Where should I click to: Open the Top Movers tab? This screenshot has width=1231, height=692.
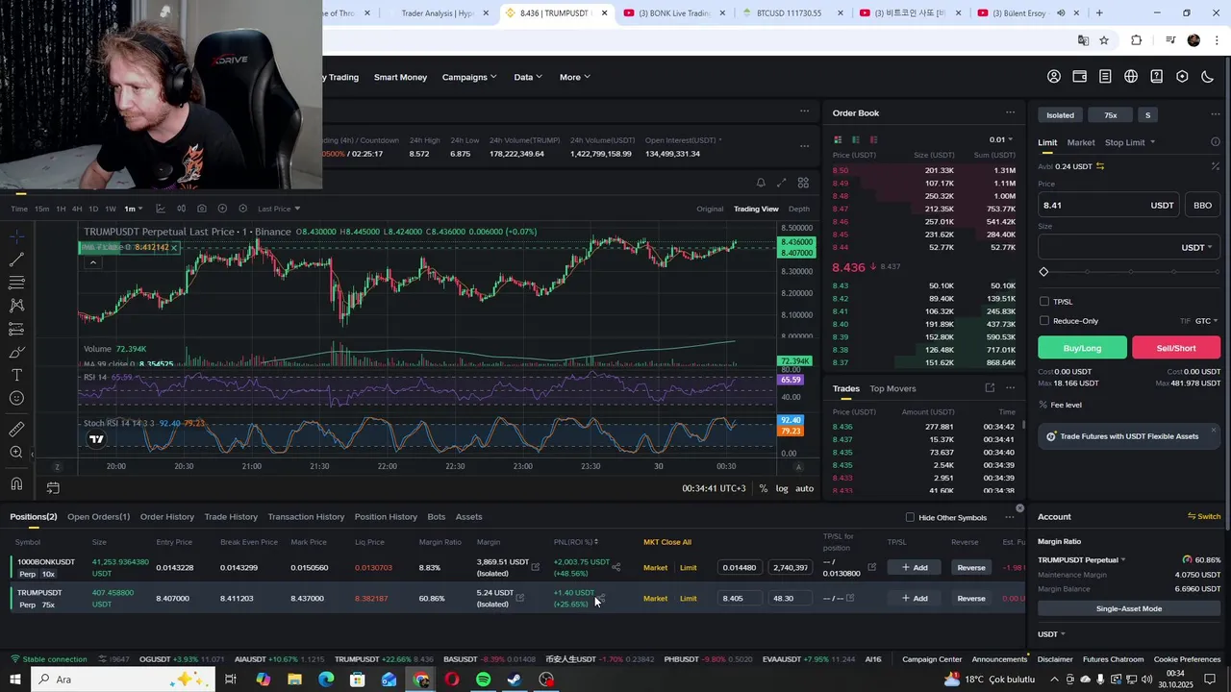pos(892,388)
